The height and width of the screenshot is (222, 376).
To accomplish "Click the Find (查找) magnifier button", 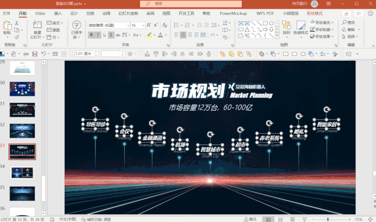I will [x=348, y=22].
